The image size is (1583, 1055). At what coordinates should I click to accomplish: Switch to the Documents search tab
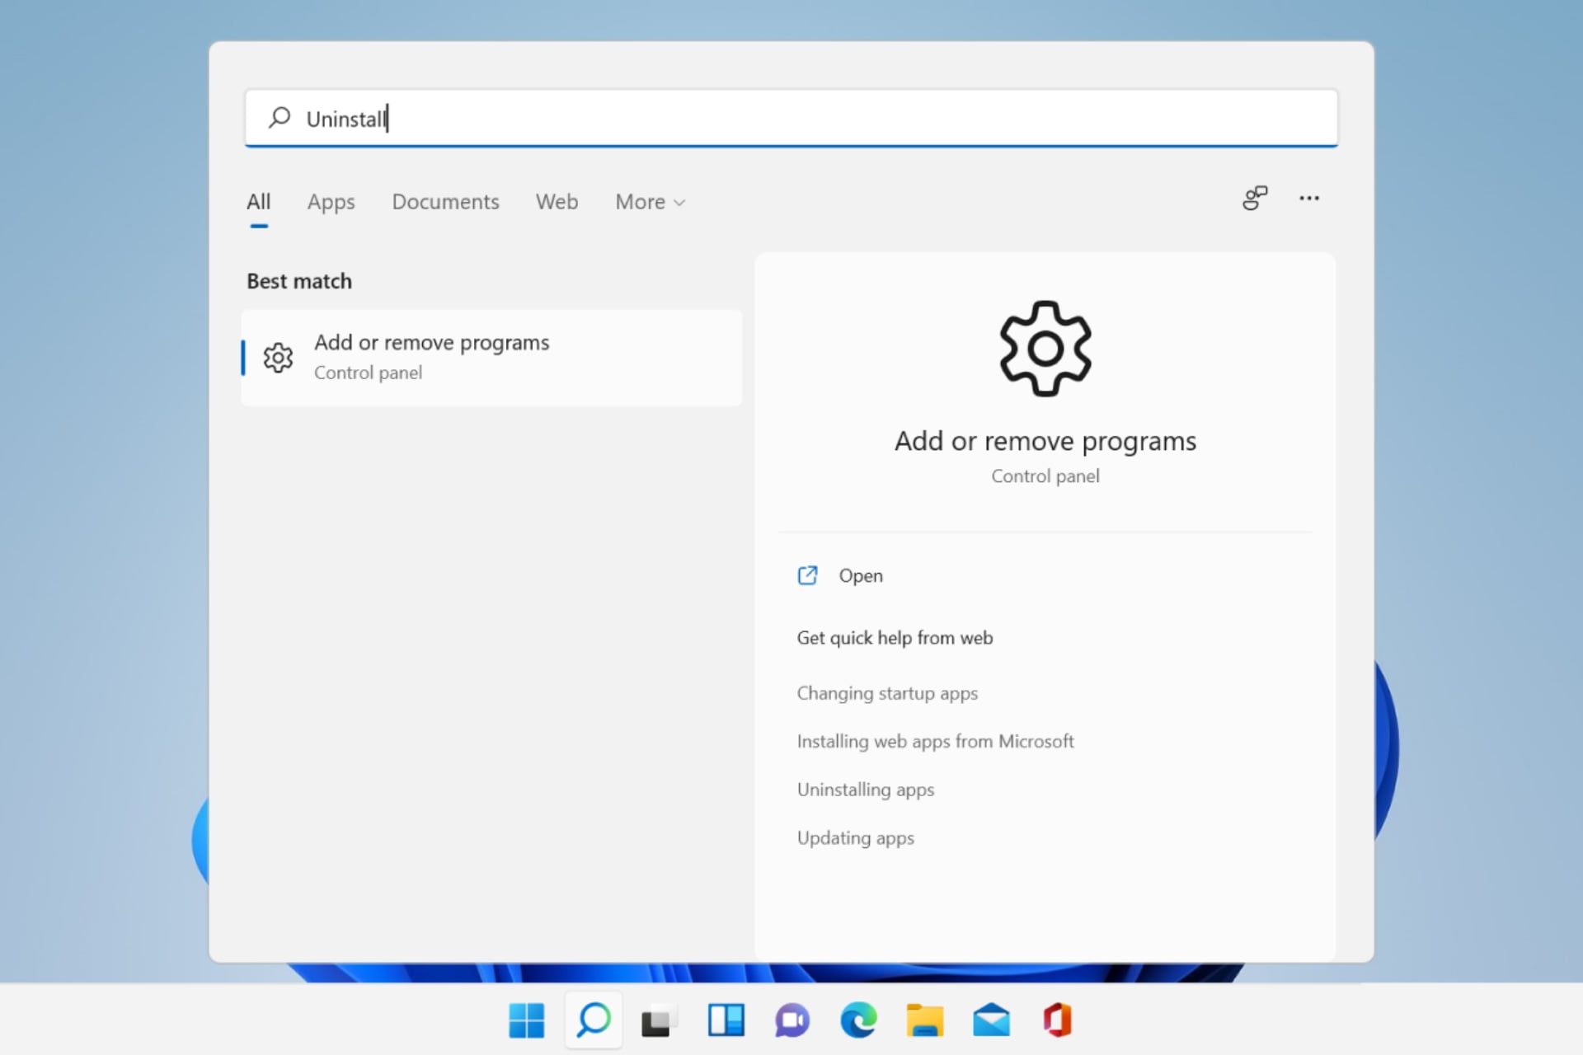point(445,202)
